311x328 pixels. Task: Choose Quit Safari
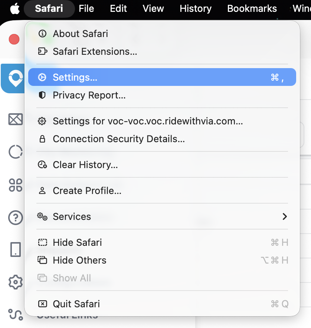[x=162, y=304]
